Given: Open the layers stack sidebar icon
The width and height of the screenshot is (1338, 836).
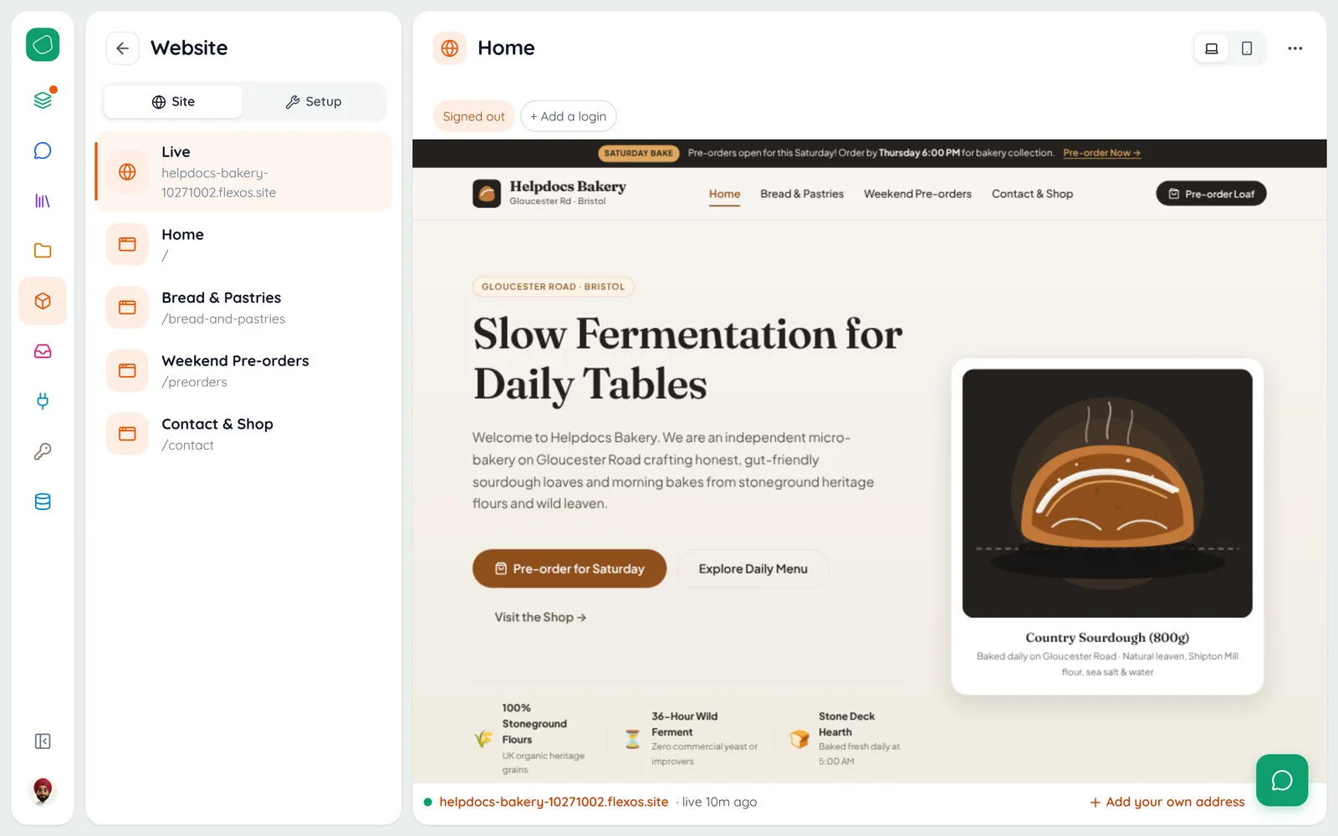Looking at the screenshot, I should pos(43,100).
